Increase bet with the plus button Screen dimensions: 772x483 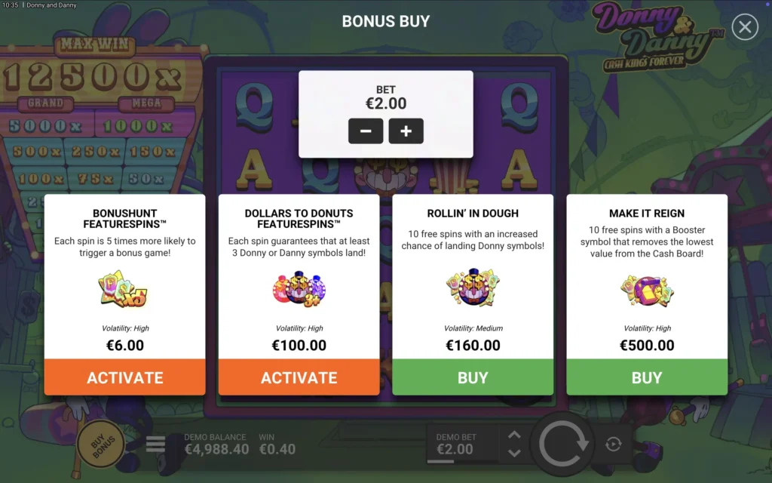pyautogui.click(x=406, y=131)
